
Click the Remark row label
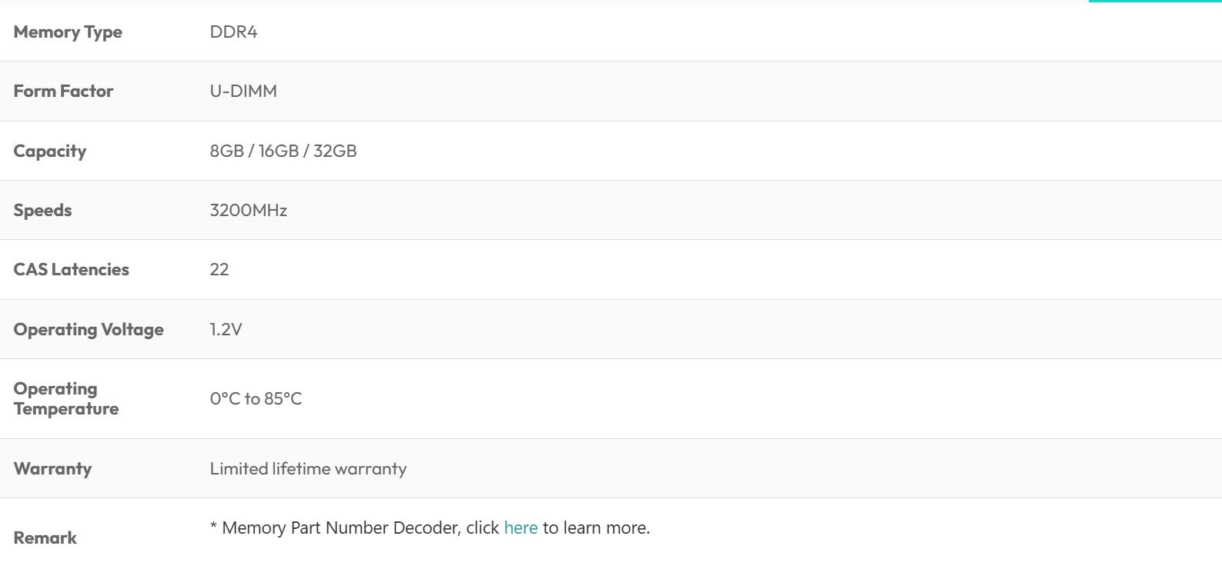coord(45,538)
